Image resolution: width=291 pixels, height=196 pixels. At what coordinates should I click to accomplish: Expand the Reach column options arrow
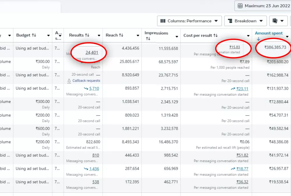coord(138,36)
